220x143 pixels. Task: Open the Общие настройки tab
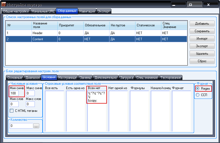pos(16,11)
